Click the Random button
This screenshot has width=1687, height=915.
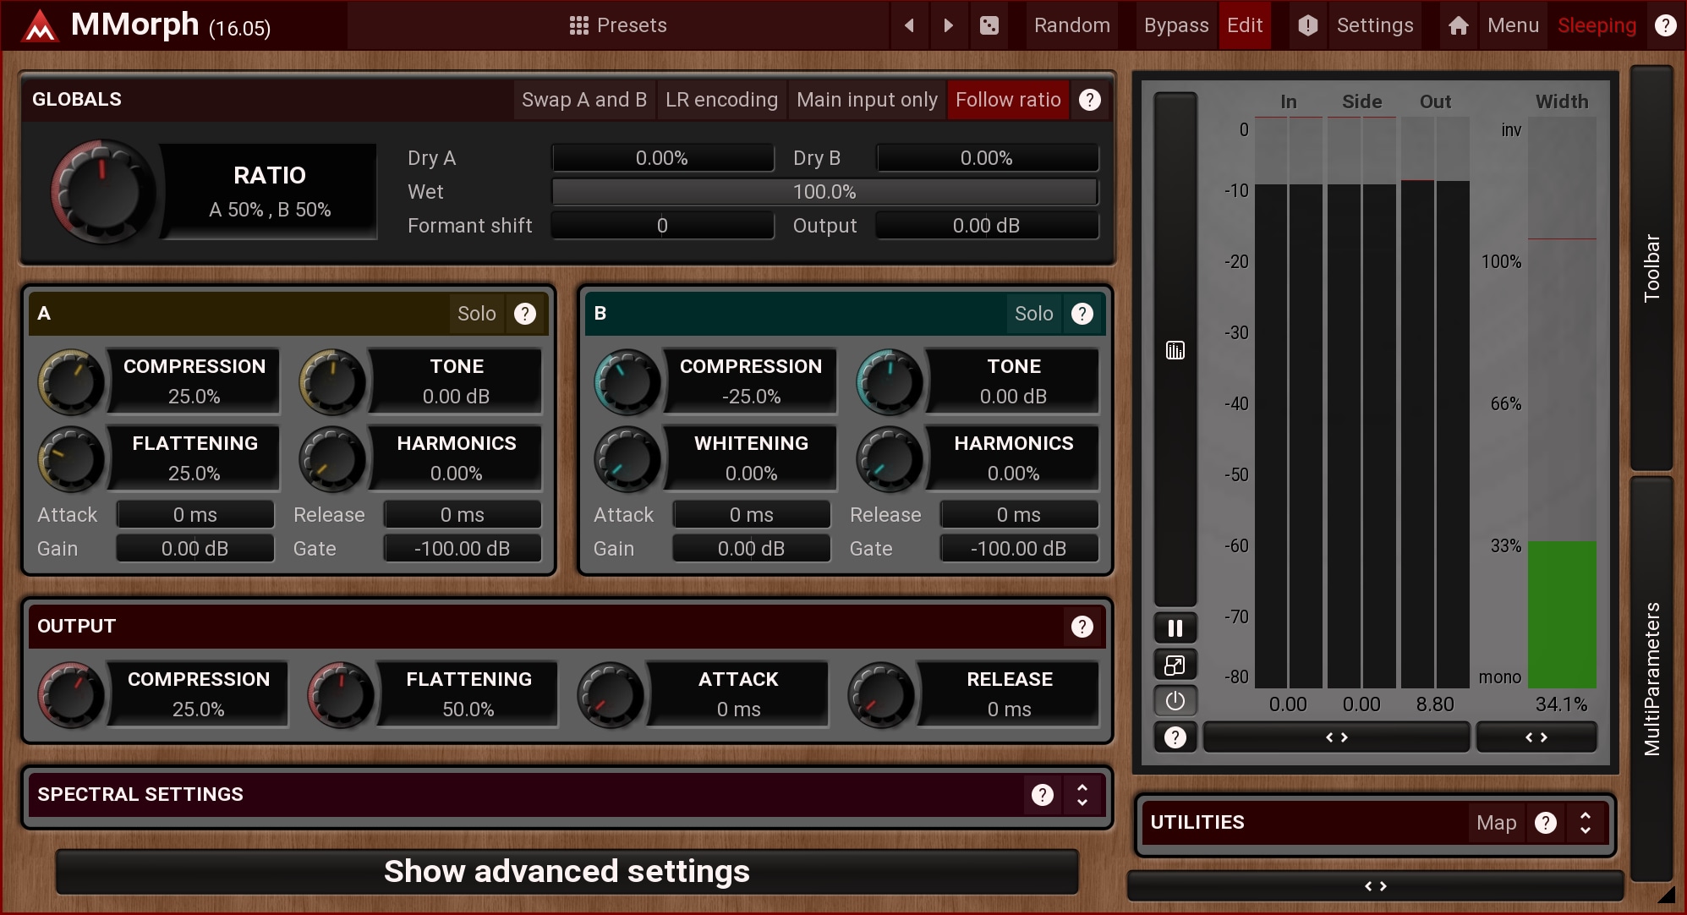[1071, 25]
